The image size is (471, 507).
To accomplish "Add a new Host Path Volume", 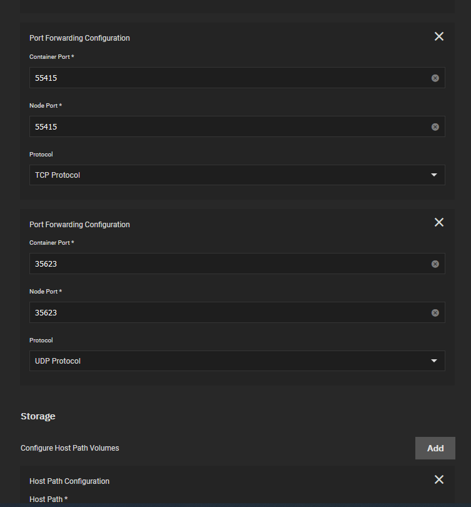I will 435,448.
